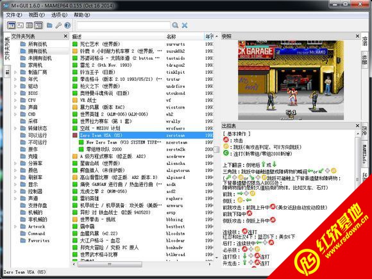The width and height of the screenshot is (372, 279).
Task: Expand the CHD tree node
Action: pyautogui.click(x=15, y=114)
